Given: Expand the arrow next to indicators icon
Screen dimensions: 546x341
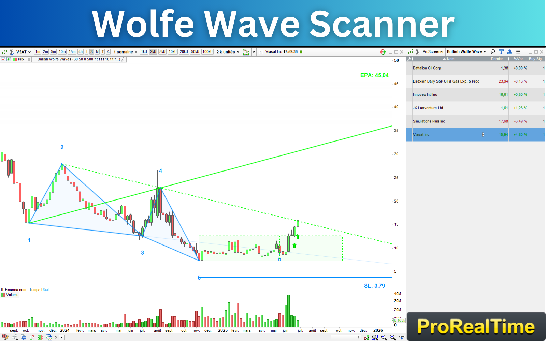Looking at the screenshot, I should [254, 52].
